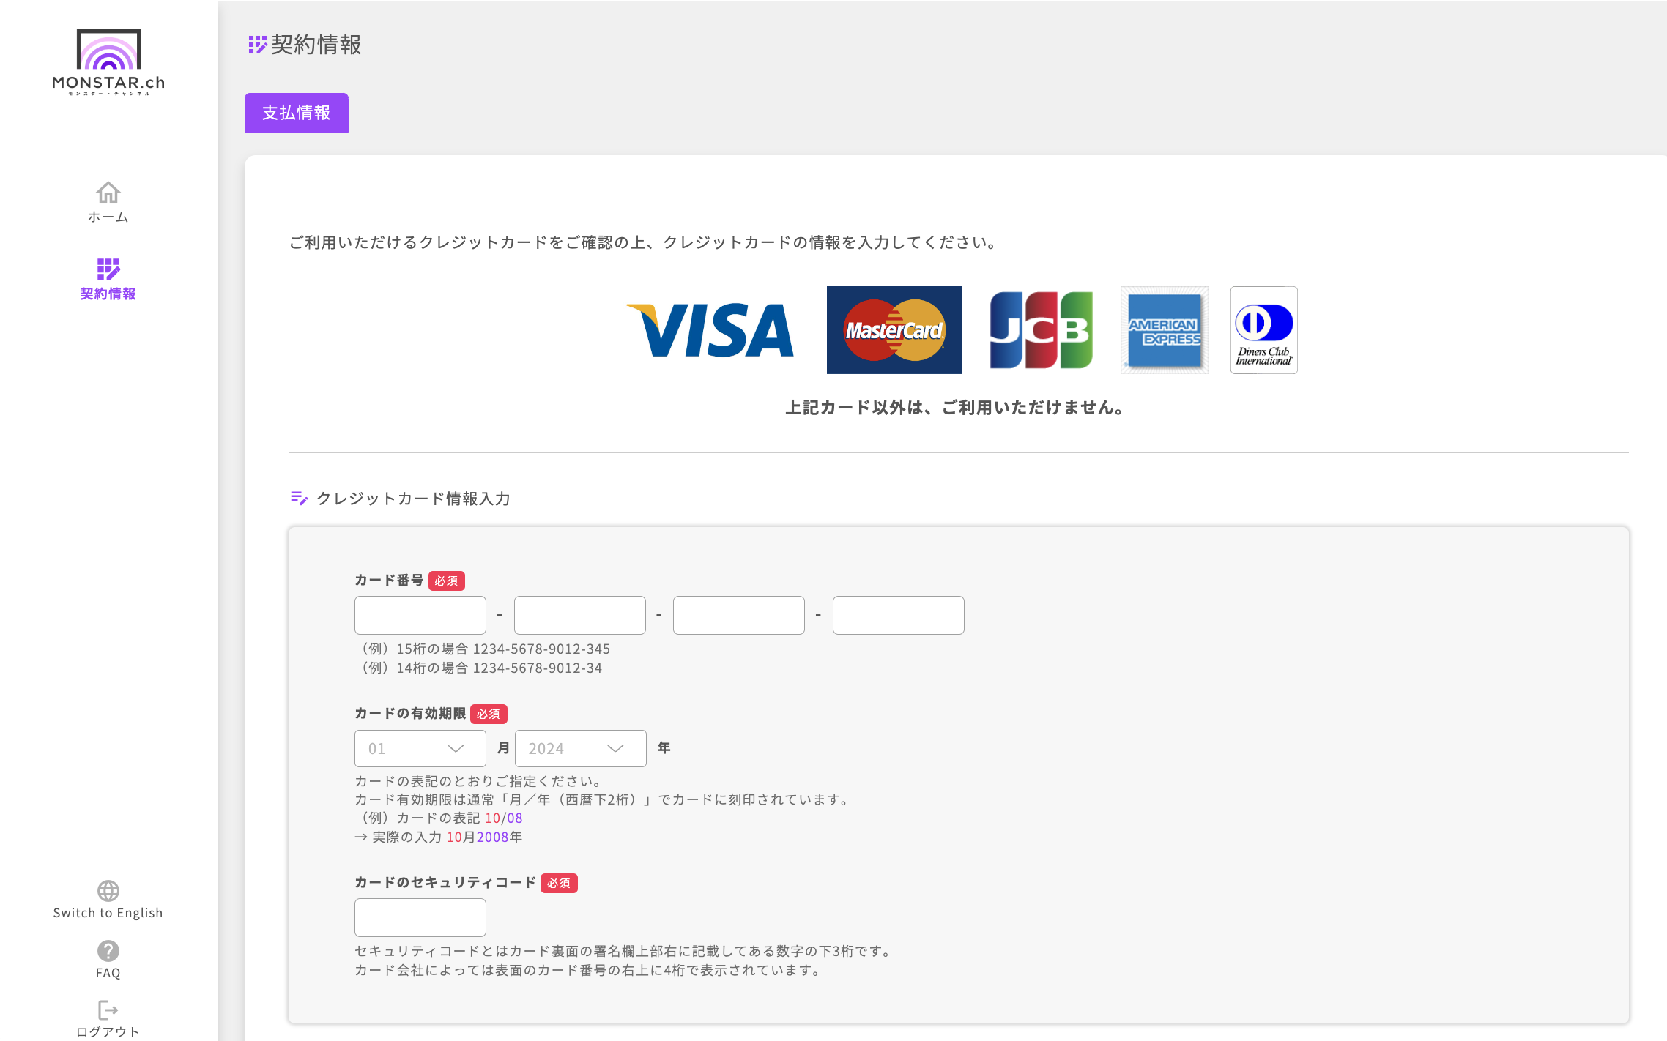The image size is (1667, 1041).
Task: Click the クレジットカード情報入力 edit icon
Action: pos(299,499)
